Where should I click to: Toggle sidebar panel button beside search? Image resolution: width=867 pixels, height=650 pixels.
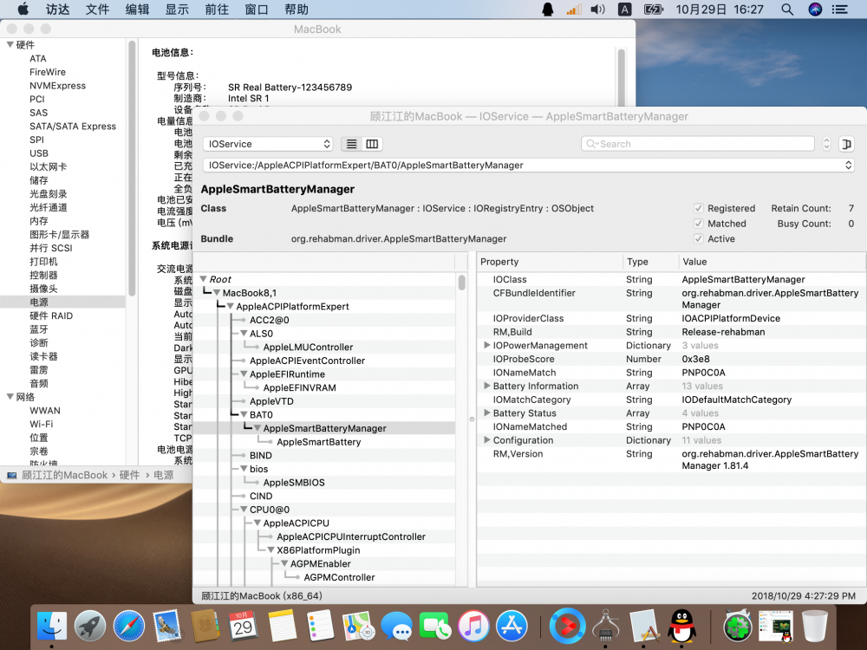pos(846,144)
